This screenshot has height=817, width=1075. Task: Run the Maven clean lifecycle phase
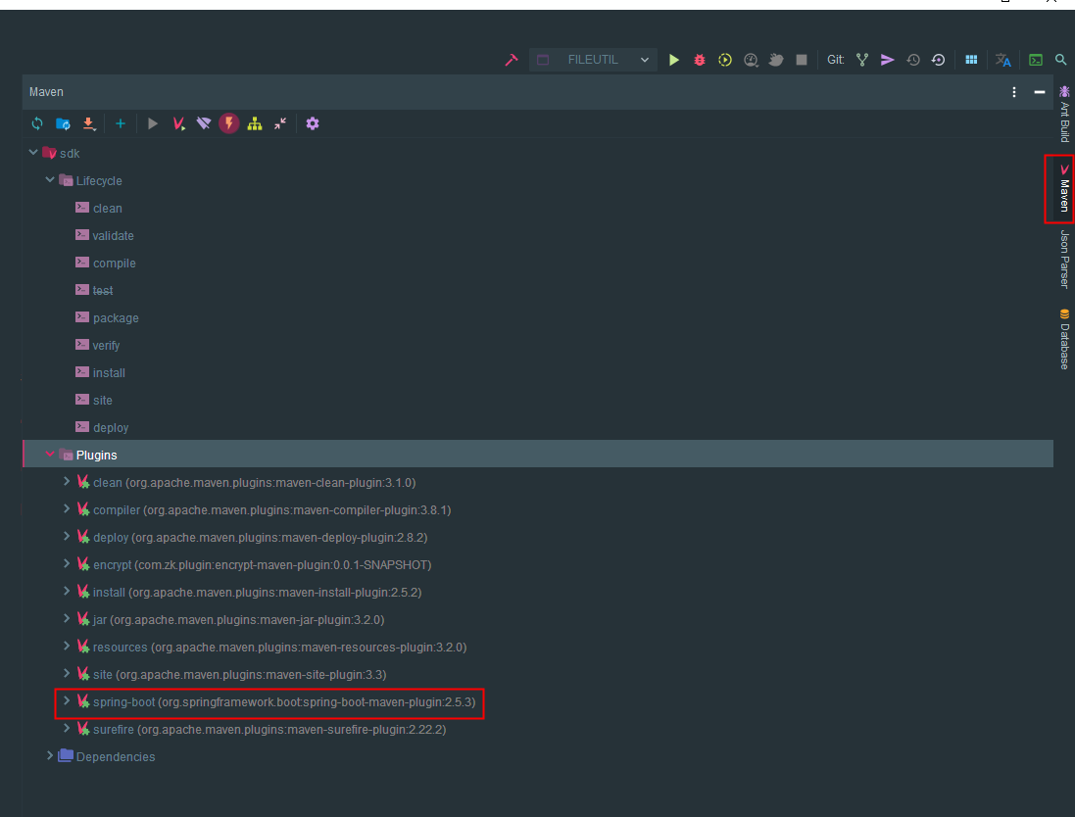pyautogui.click(x=107, y=208)
